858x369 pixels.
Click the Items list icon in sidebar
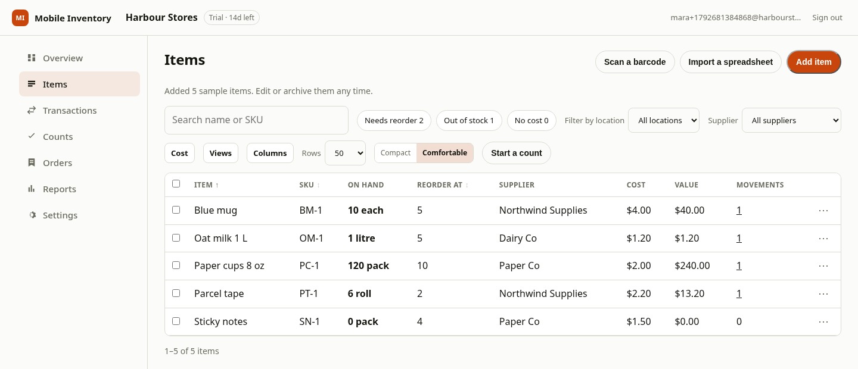click(x=32, y=84)
